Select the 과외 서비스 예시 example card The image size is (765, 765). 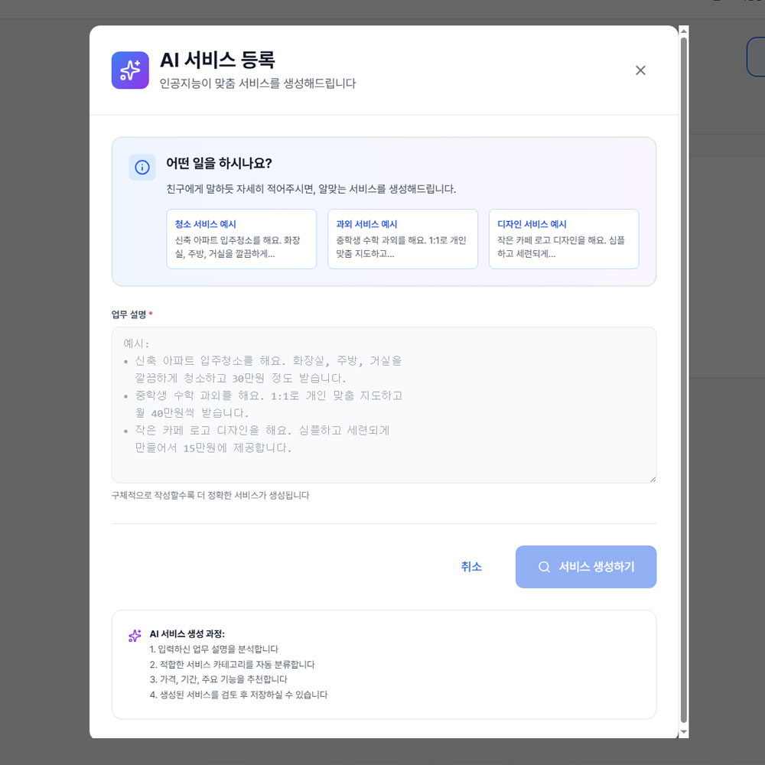coord(402,239)
